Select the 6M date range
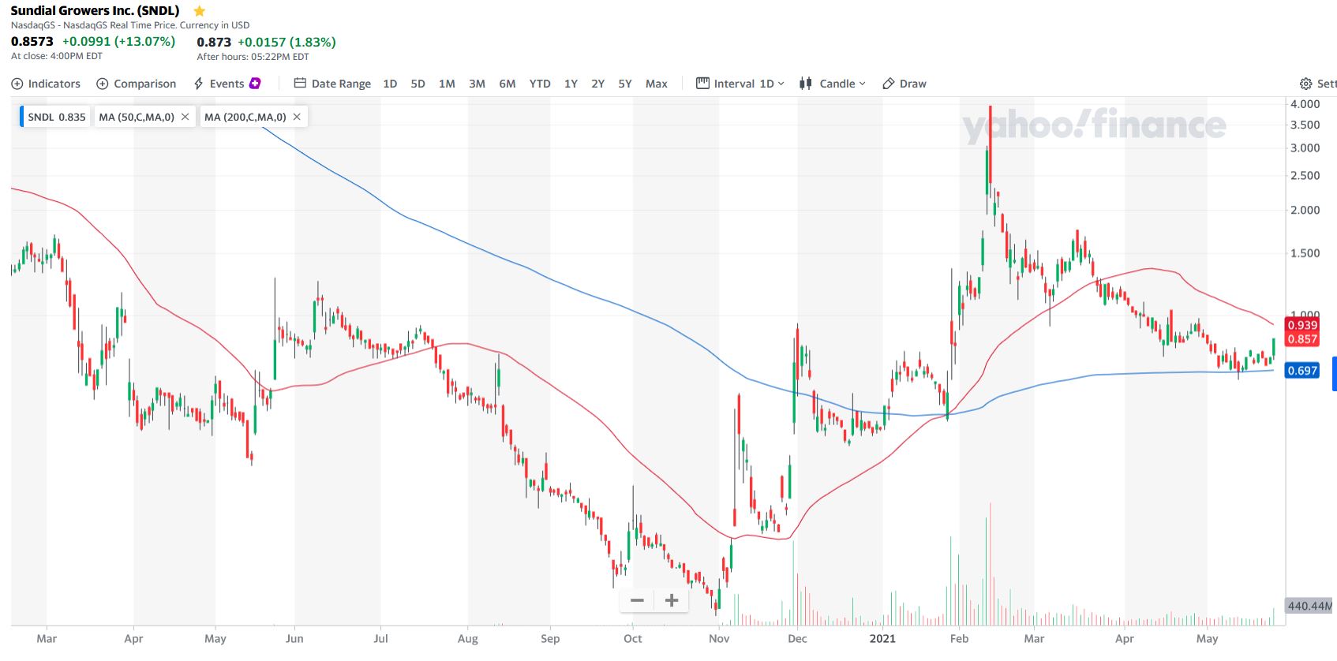Screen dimensions: 1337x661 507,84
